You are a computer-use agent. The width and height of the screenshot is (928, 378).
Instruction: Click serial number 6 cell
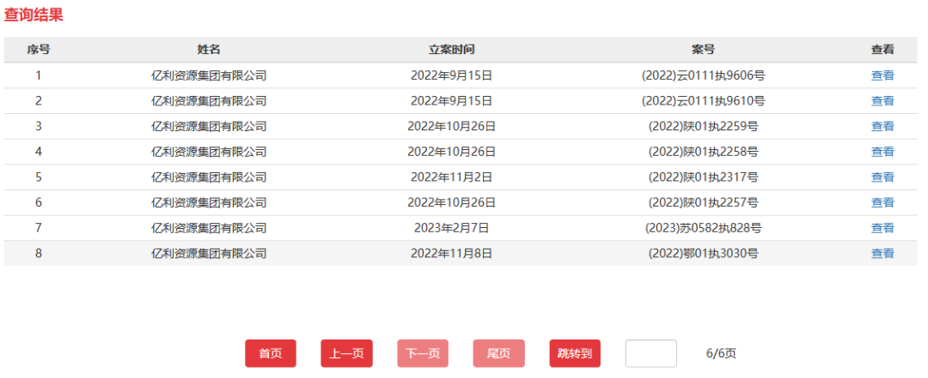(x=39, y=202)
